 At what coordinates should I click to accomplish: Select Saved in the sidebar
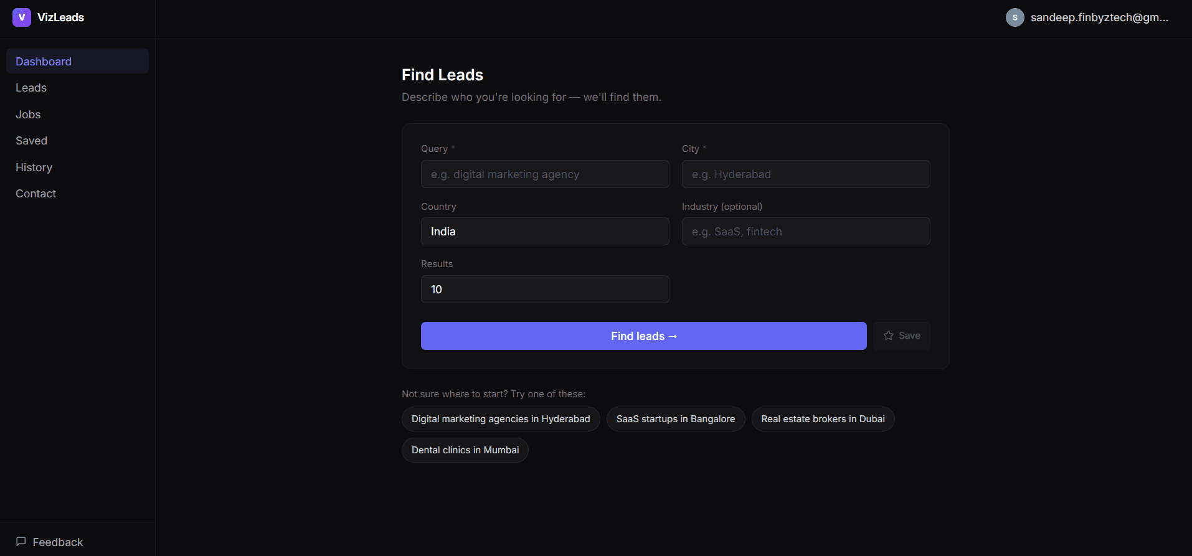(x=77, y=141)
